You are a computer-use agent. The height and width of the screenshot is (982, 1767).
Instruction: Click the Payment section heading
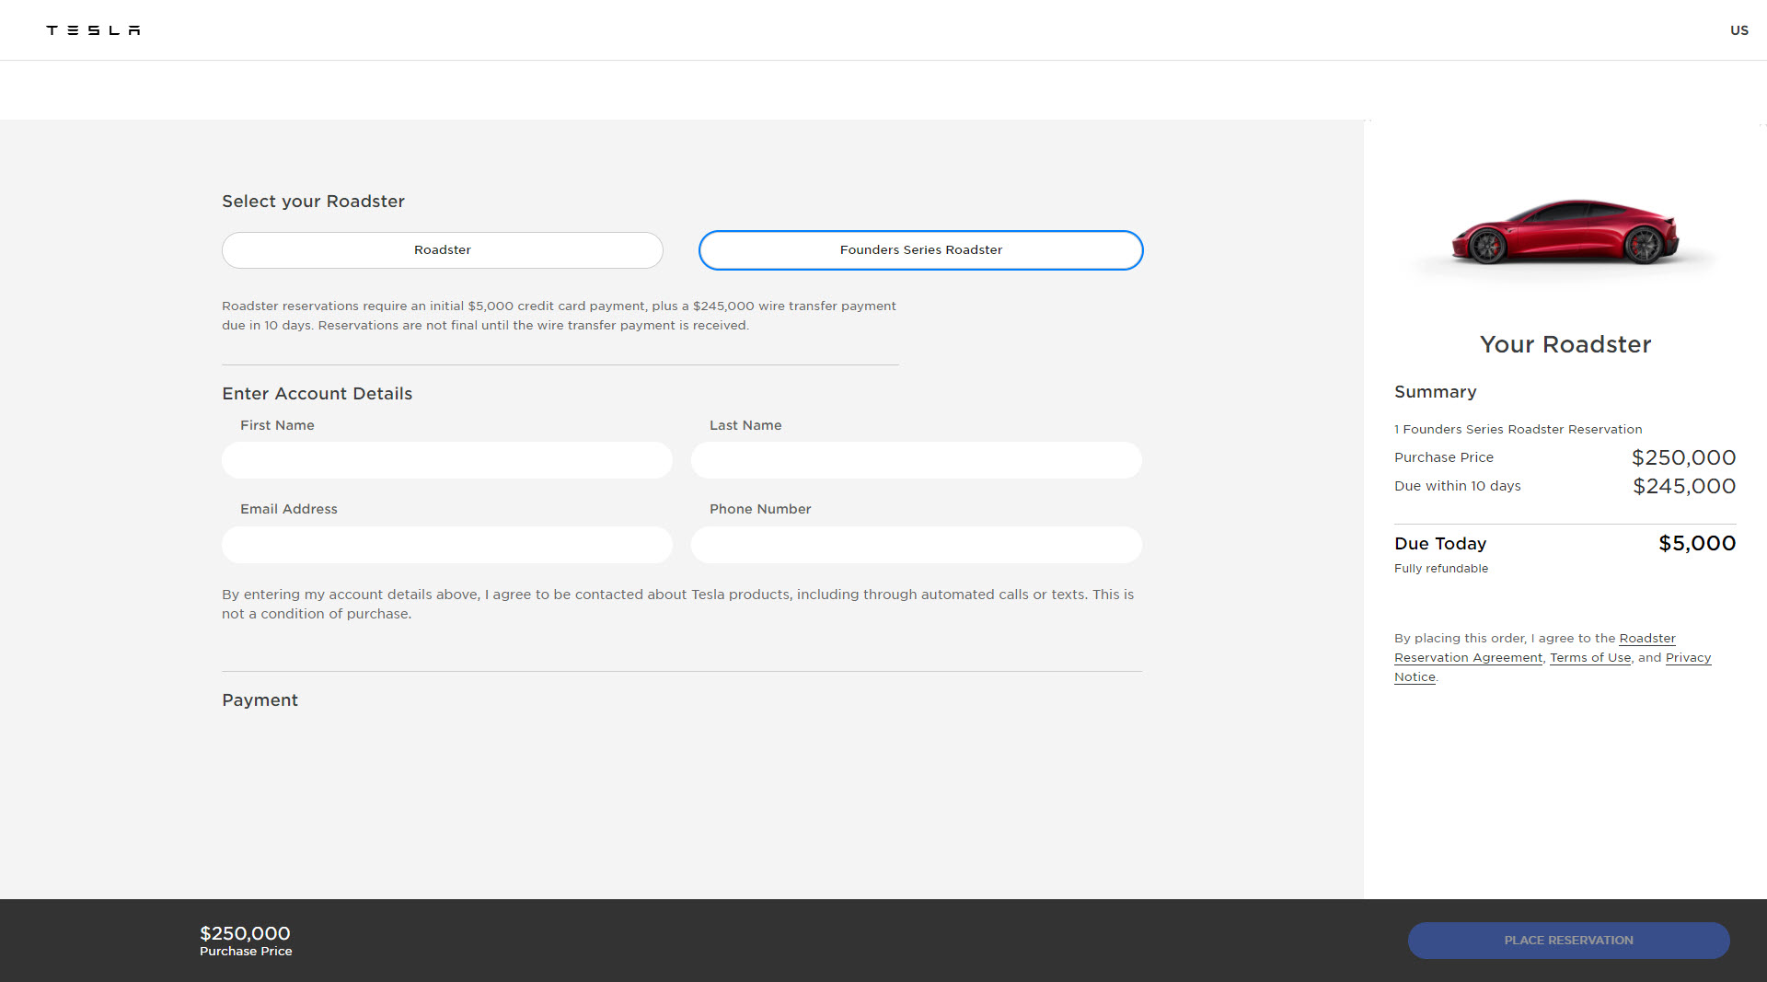click(x=260, y=700)
